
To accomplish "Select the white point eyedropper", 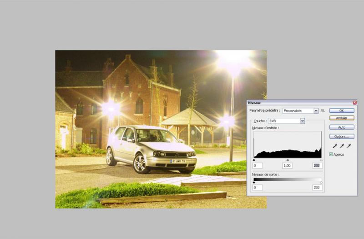I will point(349,146).
